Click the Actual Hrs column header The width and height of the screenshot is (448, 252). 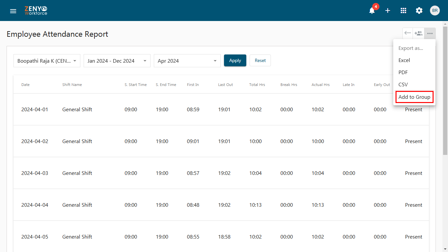tap(321, 85)
